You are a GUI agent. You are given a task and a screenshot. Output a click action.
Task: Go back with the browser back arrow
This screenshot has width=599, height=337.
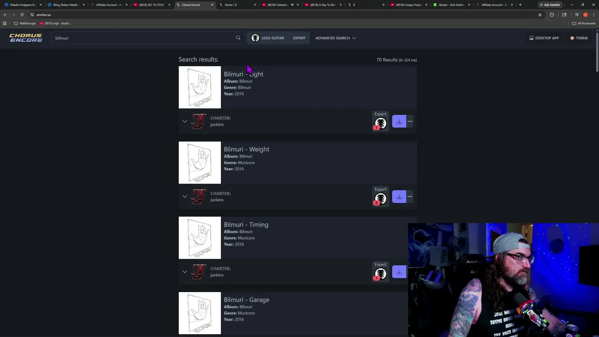point(5,15)
